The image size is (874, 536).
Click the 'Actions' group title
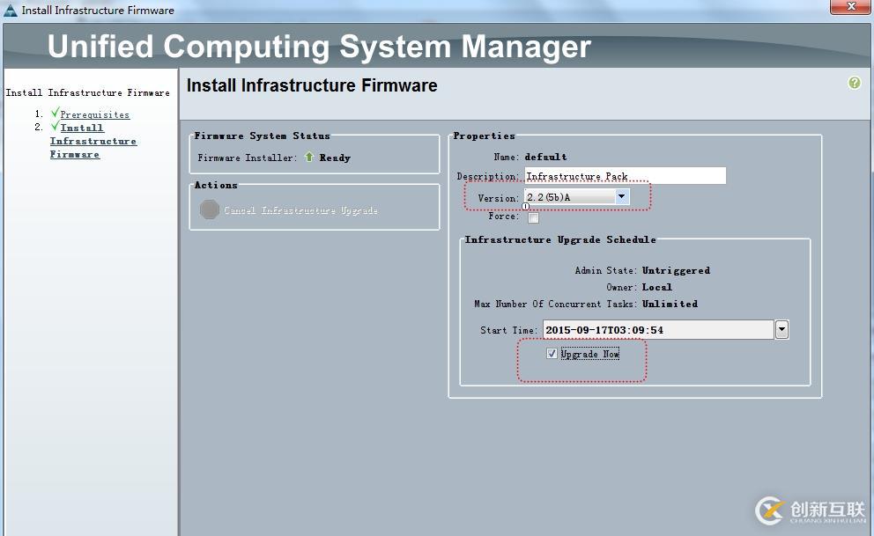pyautogui.click(x=216, y=186)
